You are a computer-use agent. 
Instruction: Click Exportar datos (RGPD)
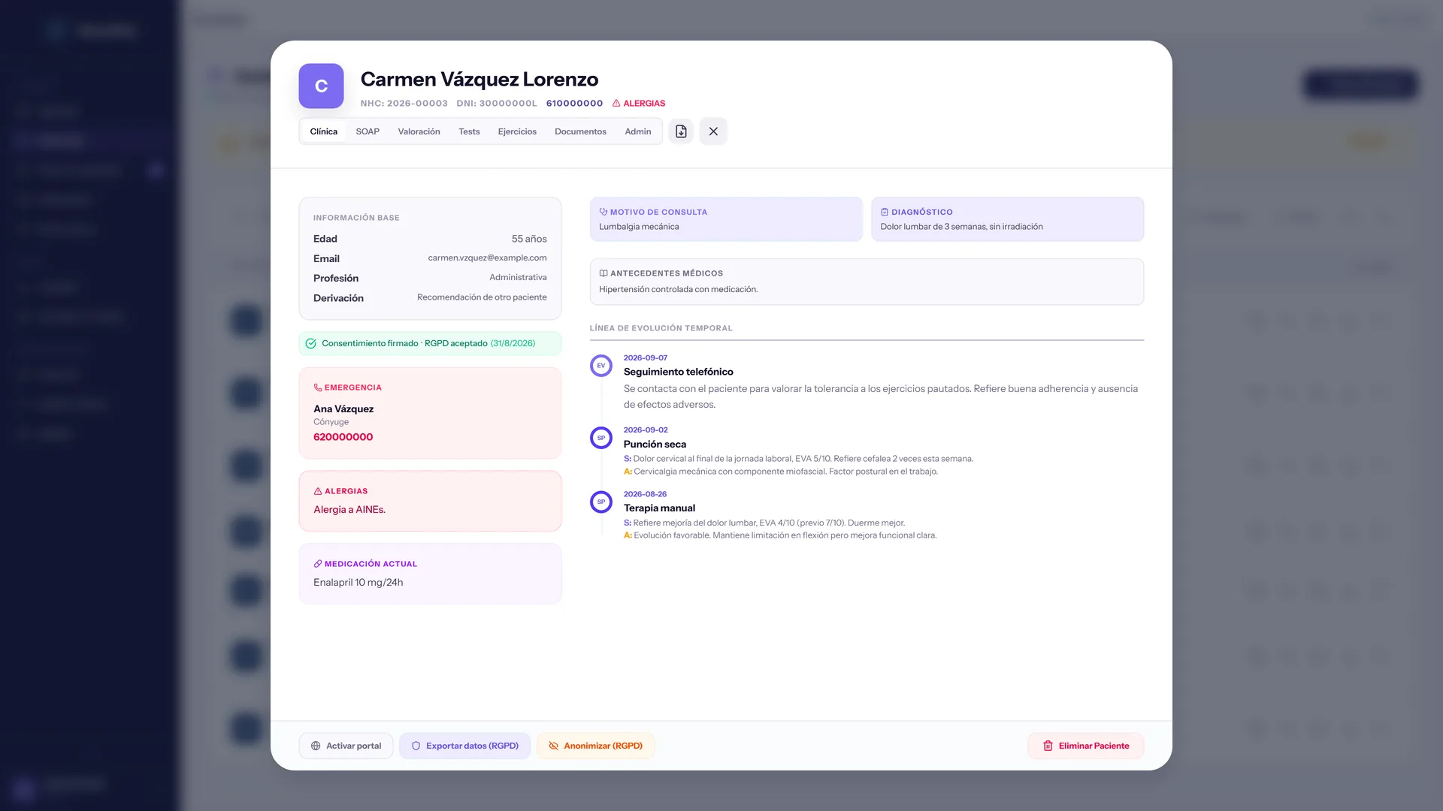pyautogui.click(x=464, y=746)
